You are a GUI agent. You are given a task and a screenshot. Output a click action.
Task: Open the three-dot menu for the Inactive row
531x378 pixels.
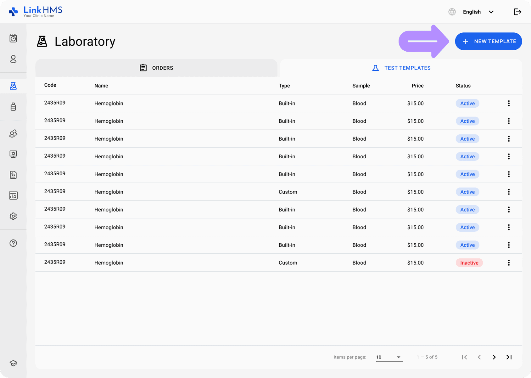(509, 263)
